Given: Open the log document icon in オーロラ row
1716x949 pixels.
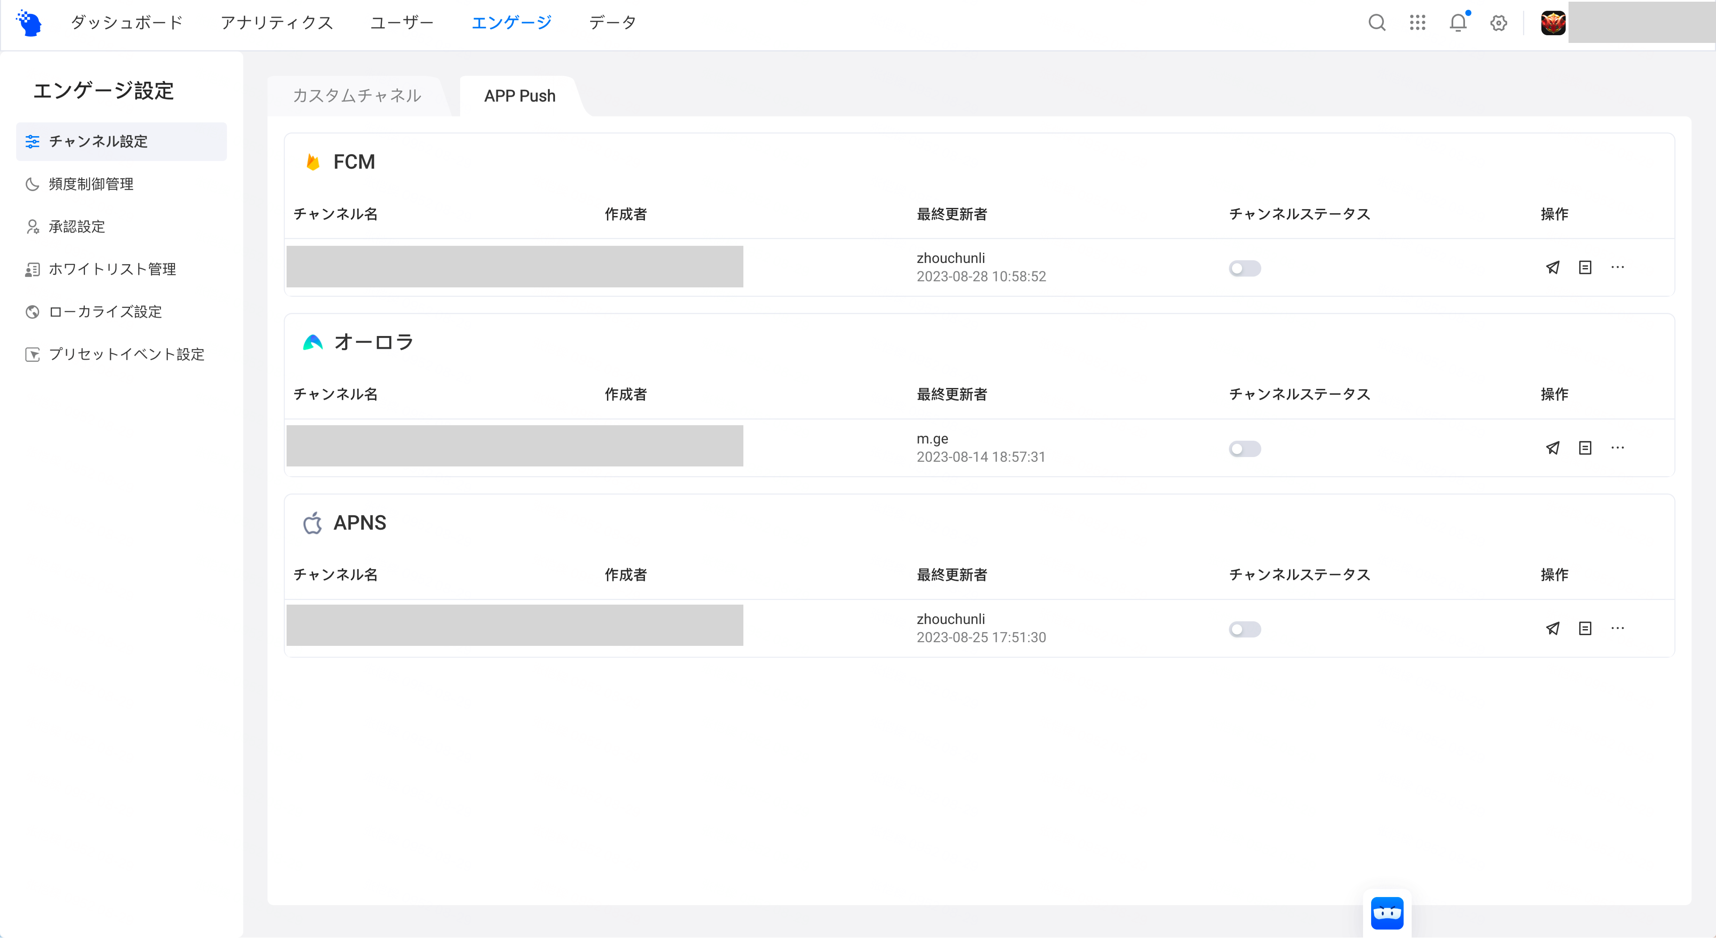Looking at the screenshot, I should (1585, 448).
